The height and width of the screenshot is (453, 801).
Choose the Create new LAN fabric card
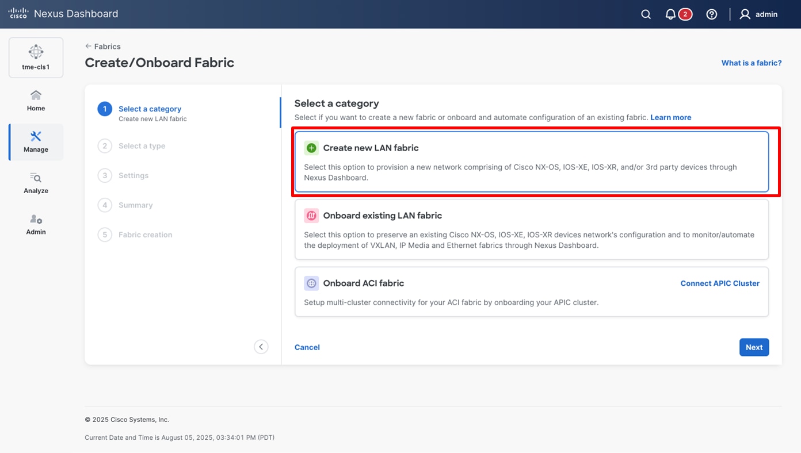pyautogui.click(x=531, y=162)
